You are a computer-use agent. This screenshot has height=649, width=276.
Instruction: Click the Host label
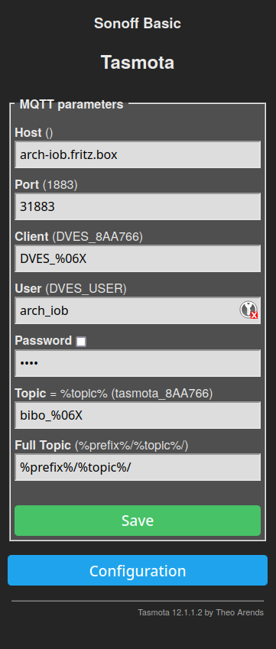click(x=28, y=132)
